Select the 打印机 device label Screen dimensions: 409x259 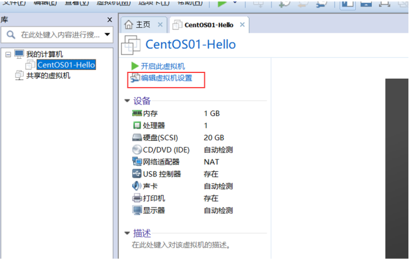pyautogui.click(x=154, y=198)
